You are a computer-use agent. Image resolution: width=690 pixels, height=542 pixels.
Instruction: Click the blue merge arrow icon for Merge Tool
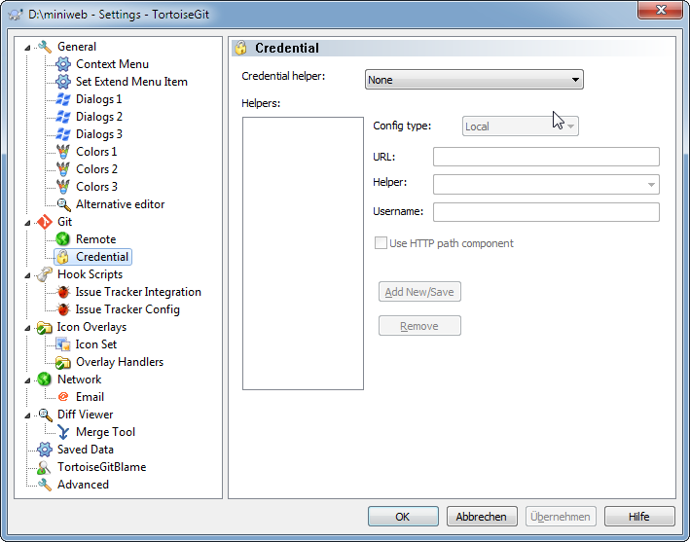(x=63, y=432)
